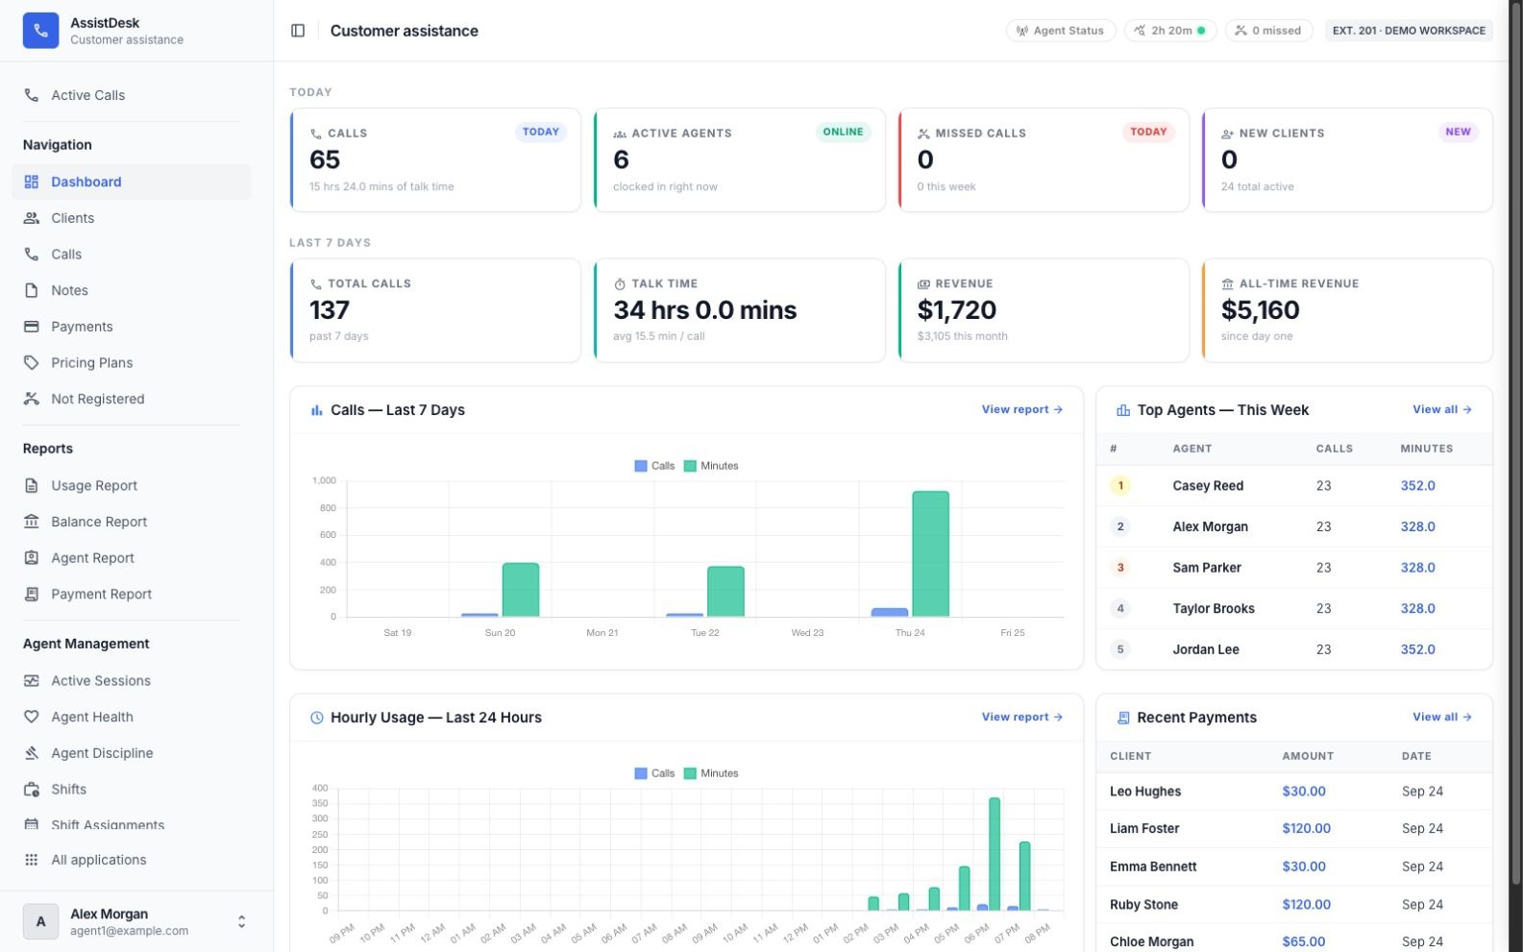Click the Shifts briefcase icon
The height and width of the screenshot is (952, 1523).
tap(32, 790)
